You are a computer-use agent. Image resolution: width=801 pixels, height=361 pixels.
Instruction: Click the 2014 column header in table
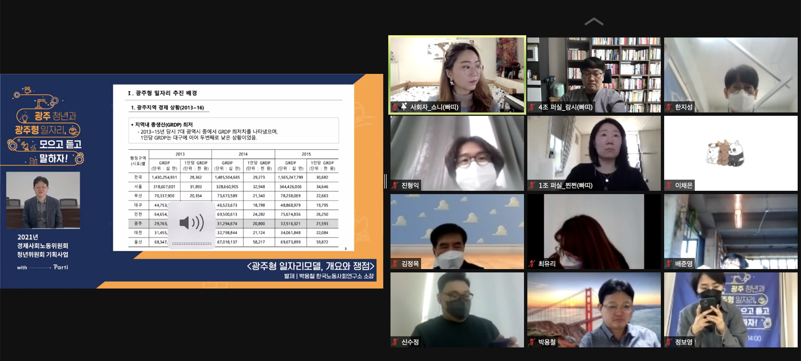pyautogui.click(x=243, y=154)
